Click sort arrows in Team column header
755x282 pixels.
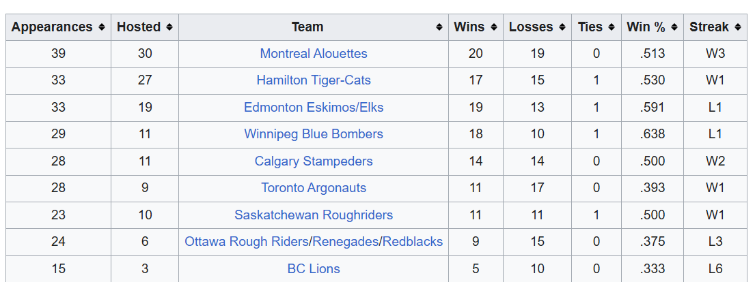coord(439,27)
